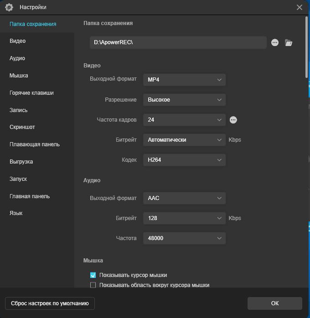The width and height of the screenshot is (310, 318).
Task: Open video Выходной формат MP4 dropdown
Action: pos(184,80)
